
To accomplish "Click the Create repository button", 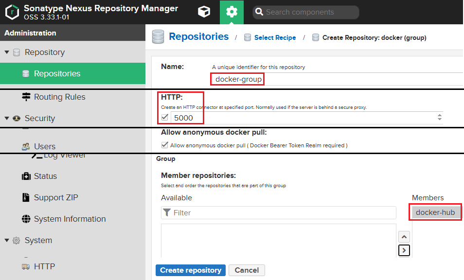I will point(191,270).
